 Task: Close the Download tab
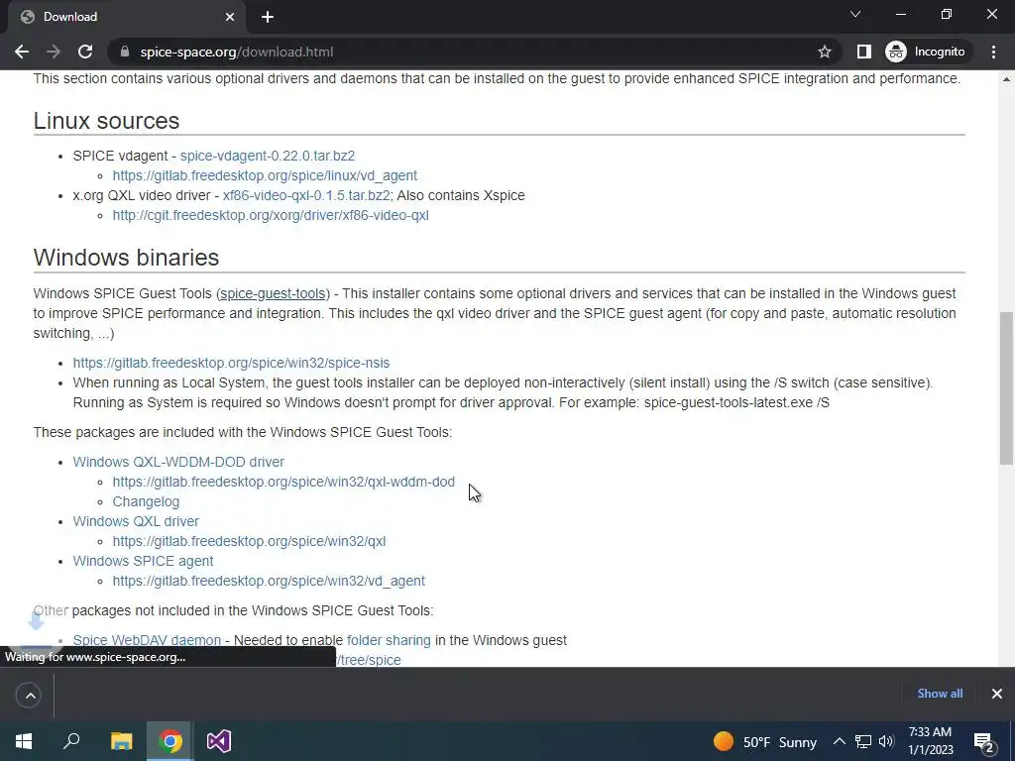pyautogui.click(x=230, y=18)
